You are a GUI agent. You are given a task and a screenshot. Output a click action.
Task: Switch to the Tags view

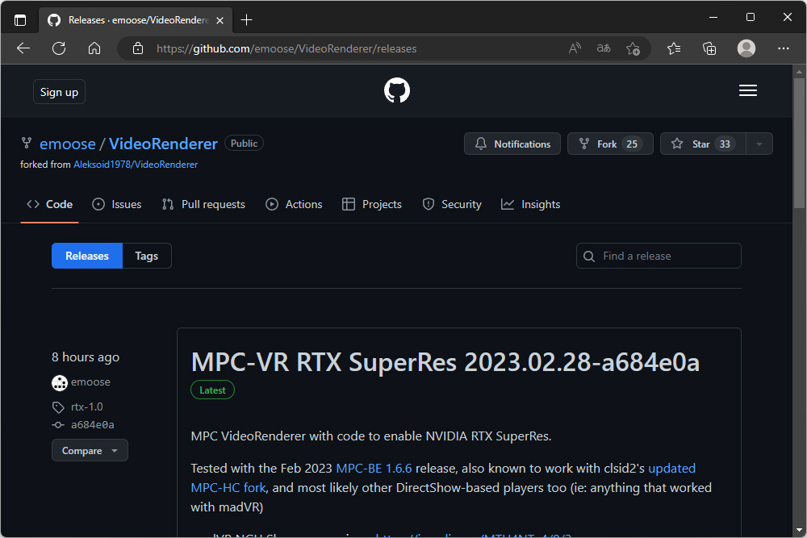coord(146,256)
